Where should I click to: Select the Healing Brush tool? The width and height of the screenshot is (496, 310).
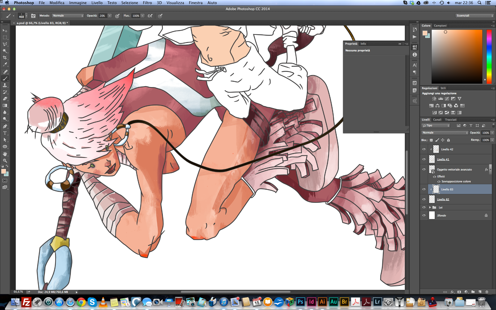point(5,72)
